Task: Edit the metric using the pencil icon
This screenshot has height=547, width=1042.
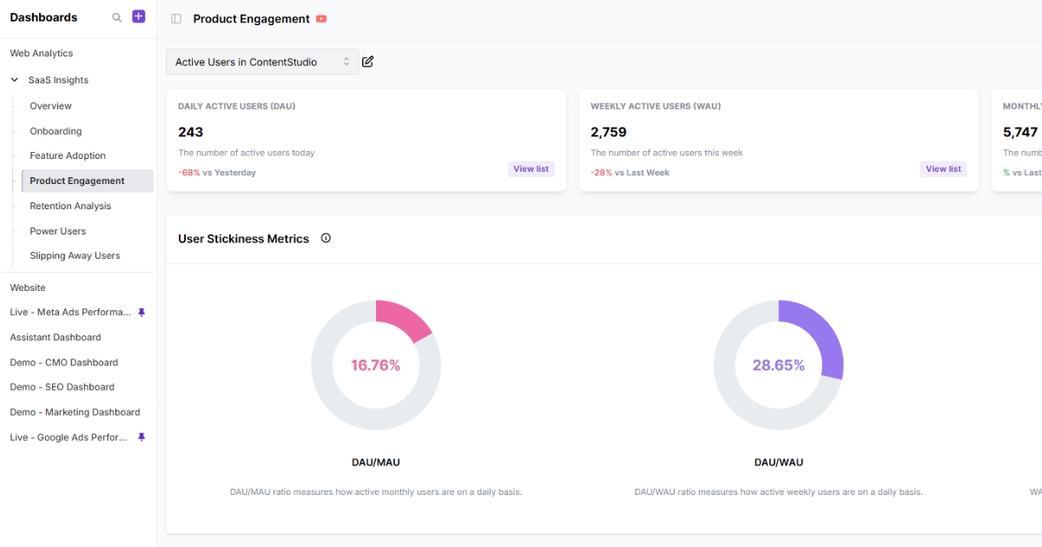Action: pos(367,62)
